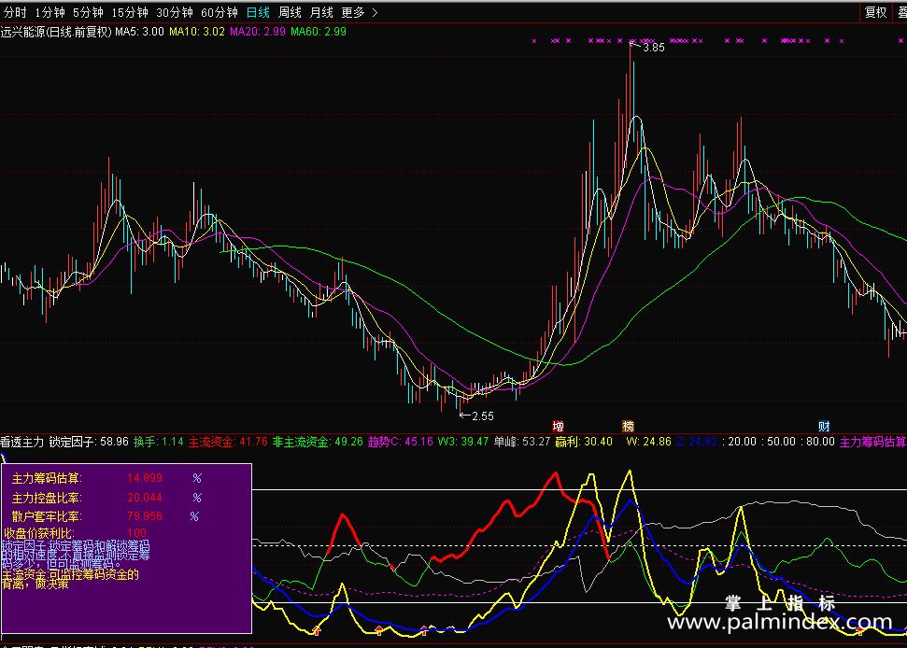Screen dimensions: 907x648
Task: Click the 锁定因子: 58.96 value
Action: tap(89, 443)
